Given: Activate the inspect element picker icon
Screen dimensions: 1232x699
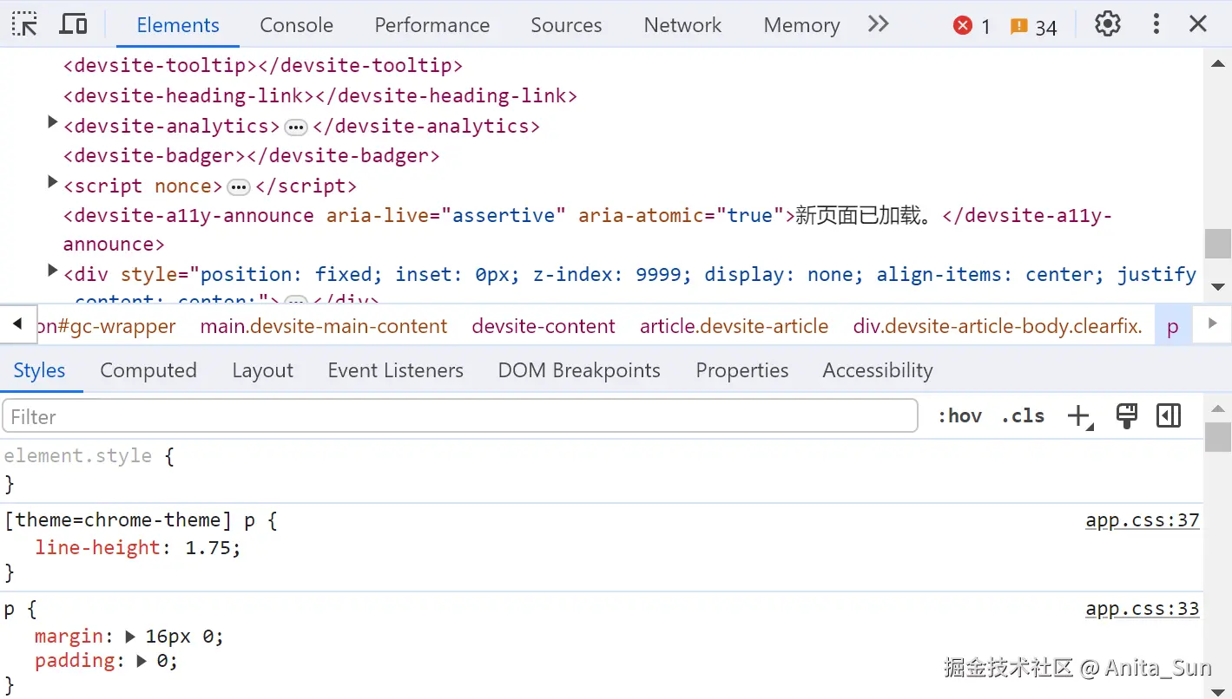Looking at the screenshot, I should click(24, 24).
